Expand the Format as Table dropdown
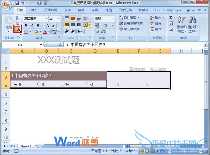The width and height of the screenshot is (210, 155). pos(145,23)
